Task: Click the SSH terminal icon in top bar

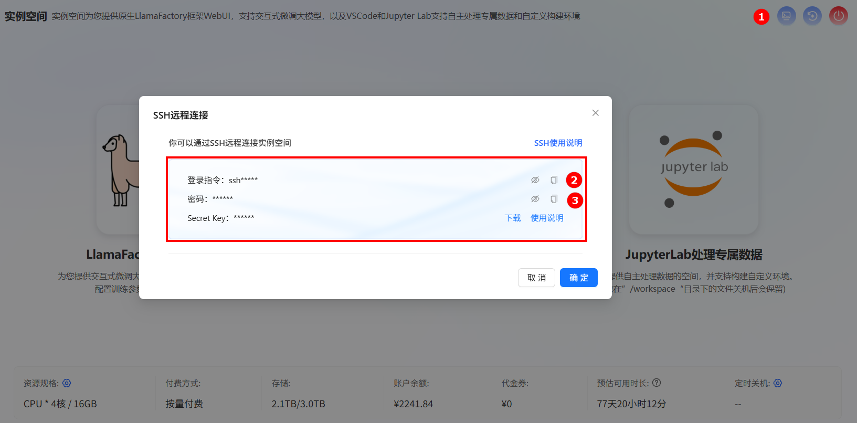Action: 786,16
